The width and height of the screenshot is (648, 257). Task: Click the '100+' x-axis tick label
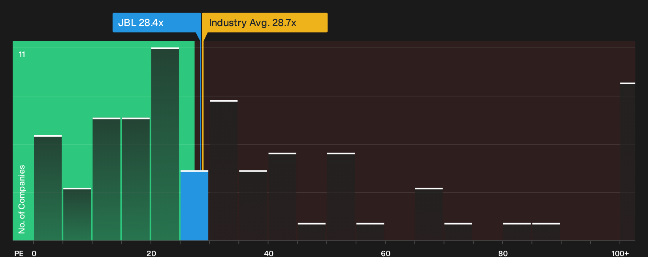point(620,253)
